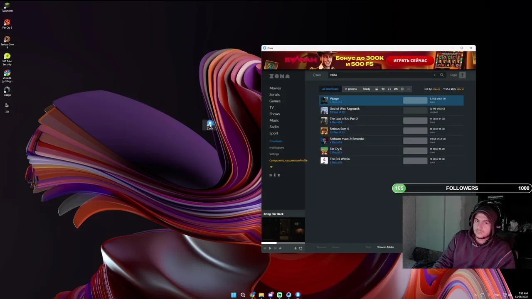The image size is (532, 299).
Task: Select The Last of Us: Part 2 row
Action: pyautogui.click(x=391, y=120)
